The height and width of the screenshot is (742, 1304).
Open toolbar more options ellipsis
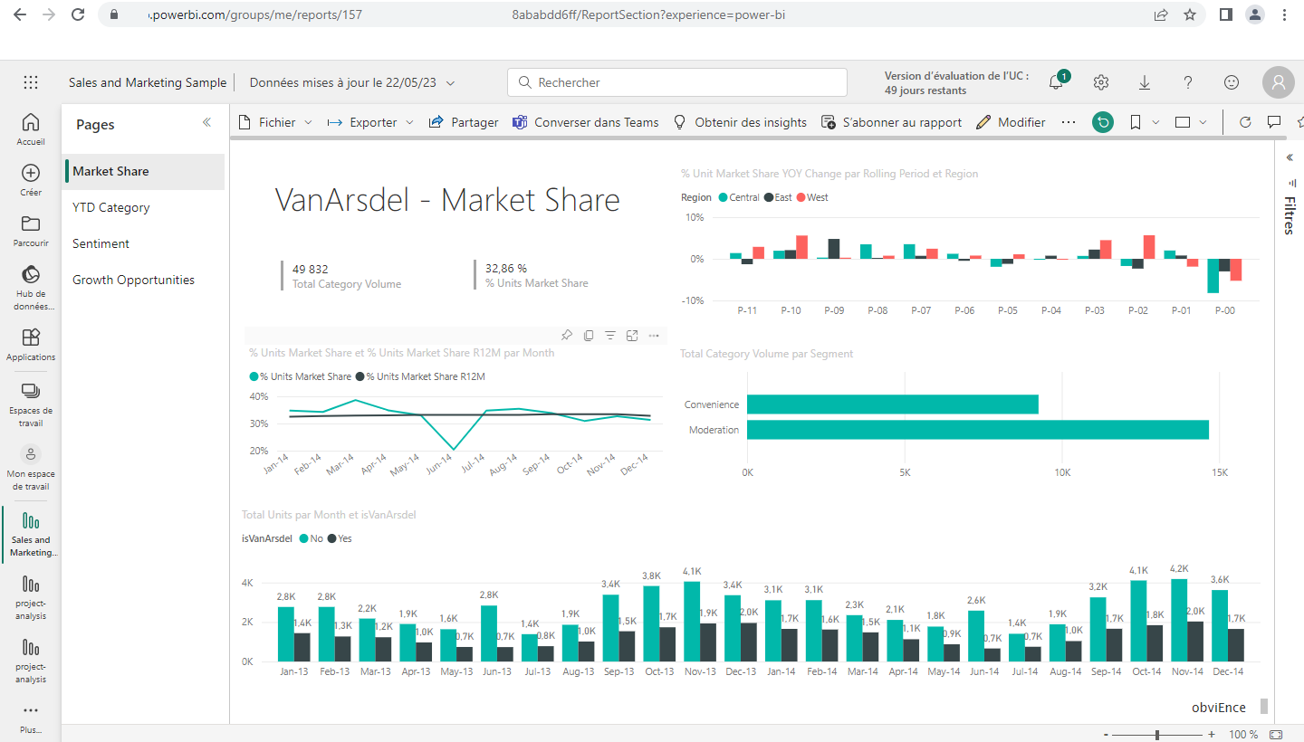click(1069, 122)
